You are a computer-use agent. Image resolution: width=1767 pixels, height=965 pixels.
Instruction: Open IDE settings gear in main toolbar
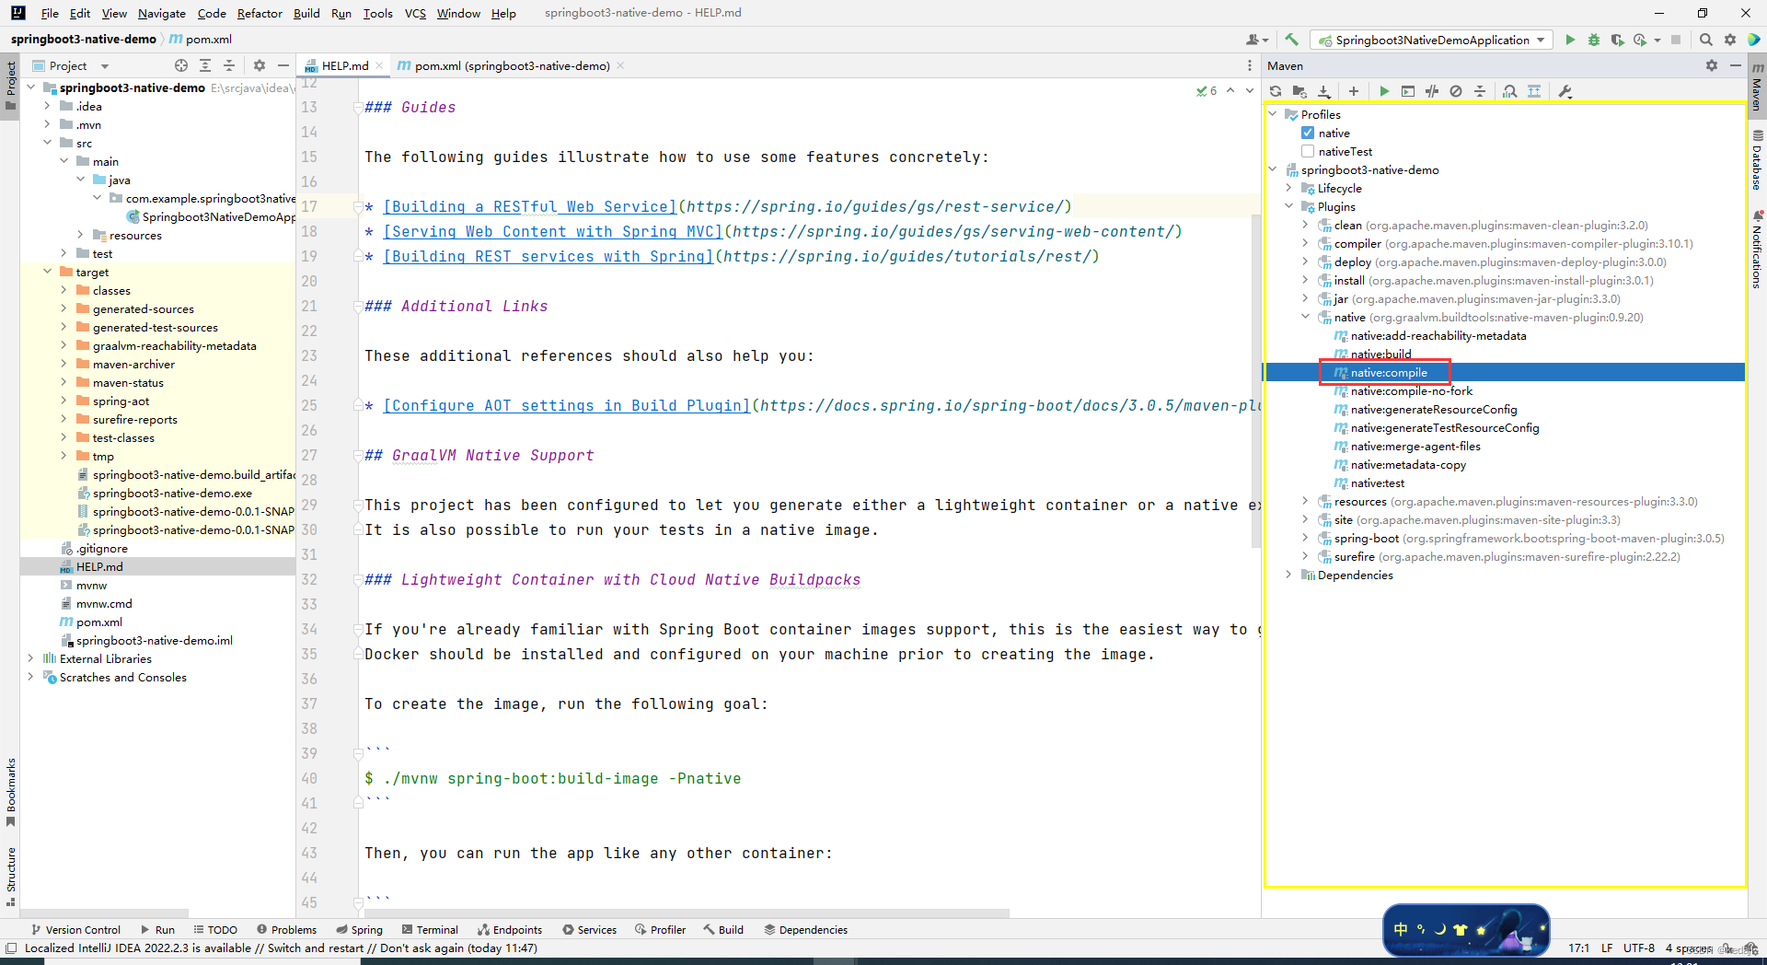pos(1730,40)
